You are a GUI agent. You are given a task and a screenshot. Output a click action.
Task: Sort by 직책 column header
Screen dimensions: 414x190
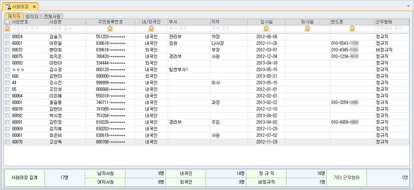coord(229,22)
